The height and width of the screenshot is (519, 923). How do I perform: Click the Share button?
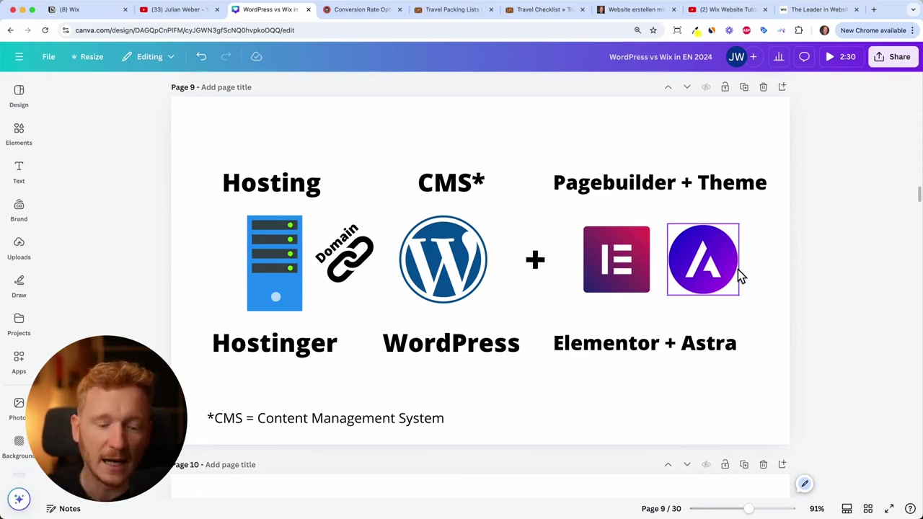pyautogui.click(x=893, y=57)
